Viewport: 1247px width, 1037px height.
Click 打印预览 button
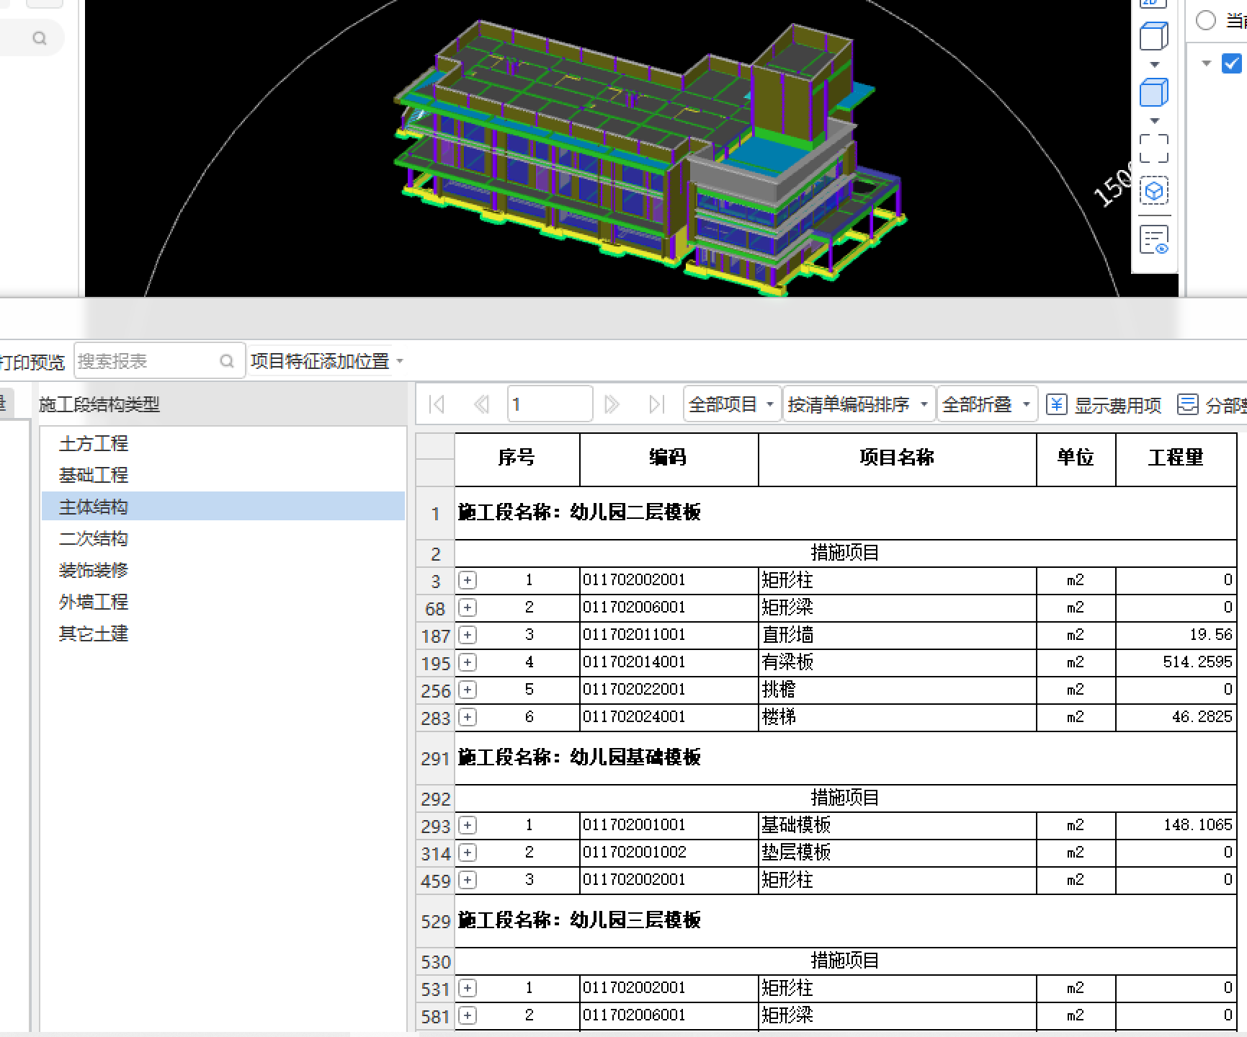[x=32, y=362]
